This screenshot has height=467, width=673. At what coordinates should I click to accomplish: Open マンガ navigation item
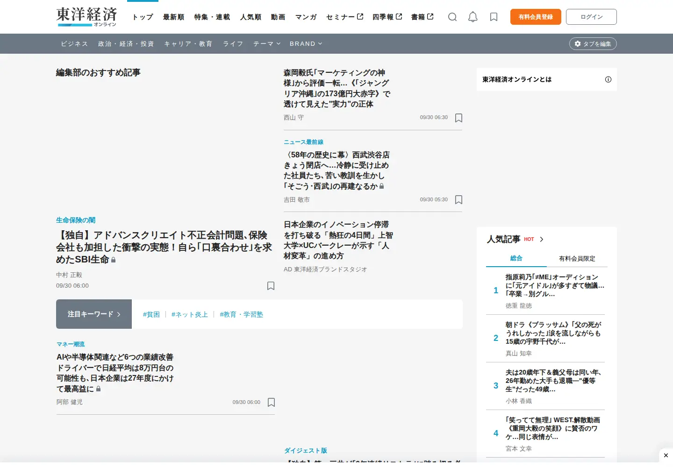(306, 17)
